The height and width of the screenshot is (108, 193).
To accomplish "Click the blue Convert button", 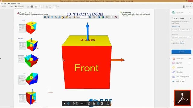I will click(x=182, y=52).
